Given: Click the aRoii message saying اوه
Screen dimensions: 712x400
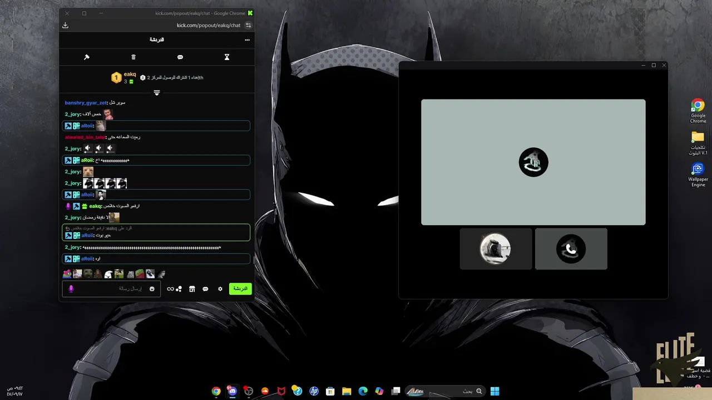Looking at the screenshot, I should [x=156, y=259].
